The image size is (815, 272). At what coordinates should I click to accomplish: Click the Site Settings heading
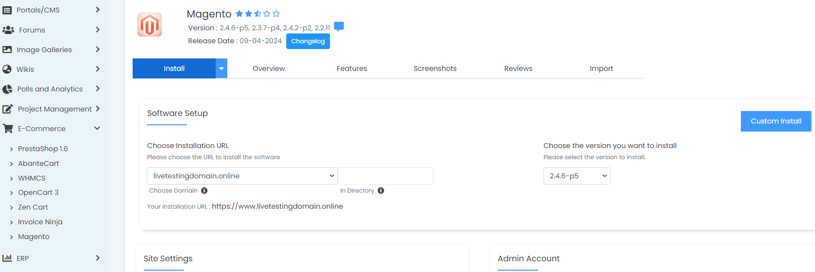point(168,259)
